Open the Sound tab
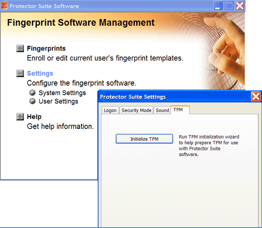 162,110
